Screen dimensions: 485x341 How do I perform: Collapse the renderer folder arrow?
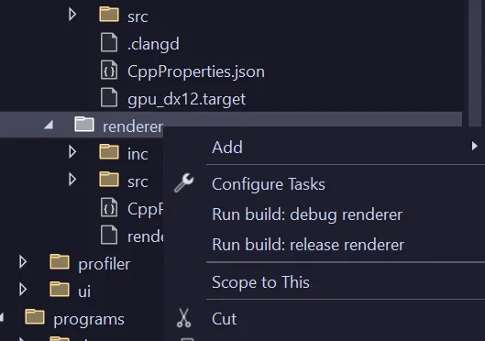click(49, 125)
